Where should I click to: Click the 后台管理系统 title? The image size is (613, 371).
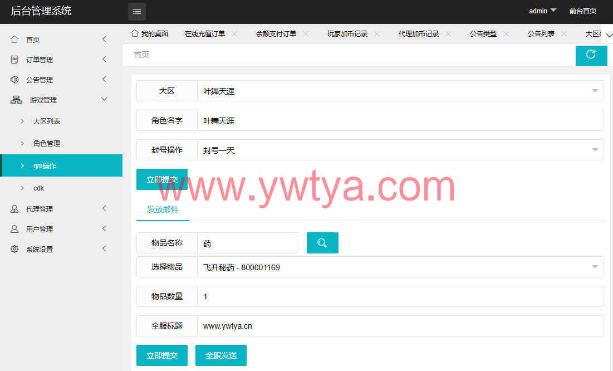pos(41,11)
